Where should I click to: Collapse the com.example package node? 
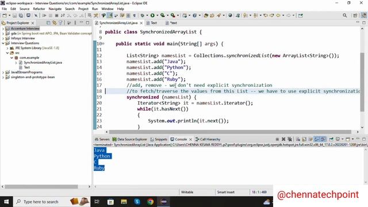click(11, 57)
